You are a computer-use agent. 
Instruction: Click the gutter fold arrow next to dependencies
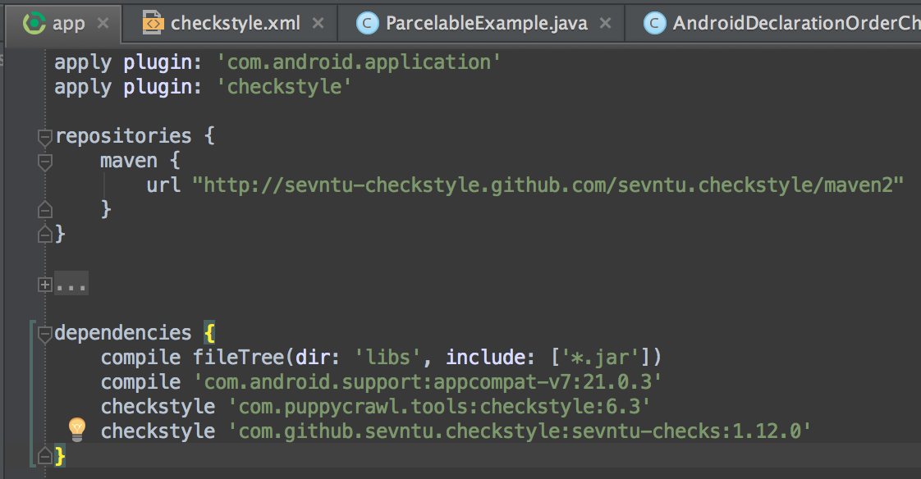[x=44, y=332]
